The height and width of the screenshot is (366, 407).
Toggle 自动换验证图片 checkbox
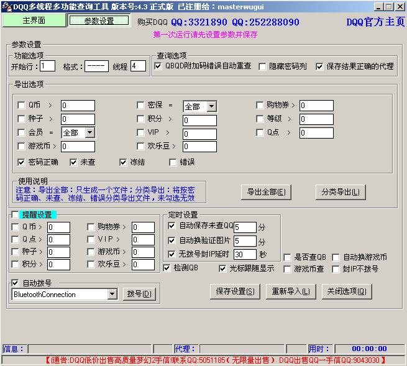pos(171,240)
